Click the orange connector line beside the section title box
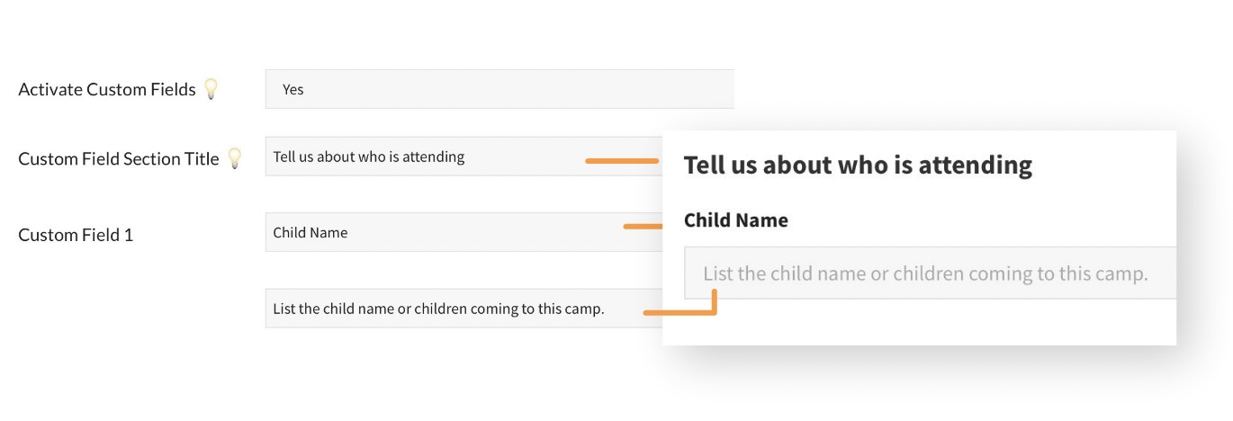The height and width of the screenshot is (421, 1233). 621,161
